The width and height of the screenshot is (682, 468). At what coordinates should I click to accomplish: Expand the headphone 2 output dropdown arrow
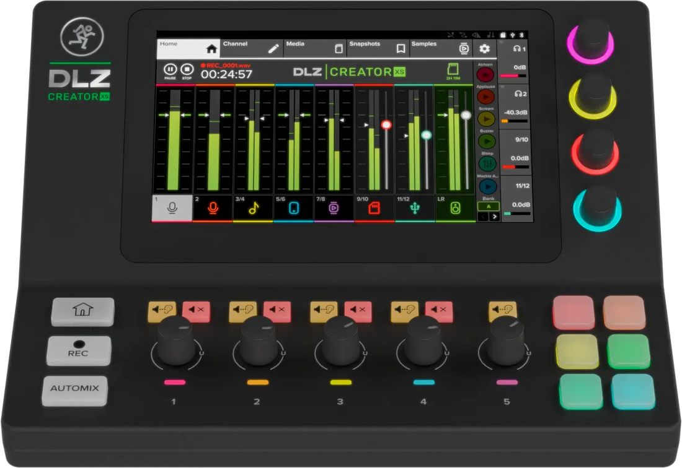pos(502,87)
